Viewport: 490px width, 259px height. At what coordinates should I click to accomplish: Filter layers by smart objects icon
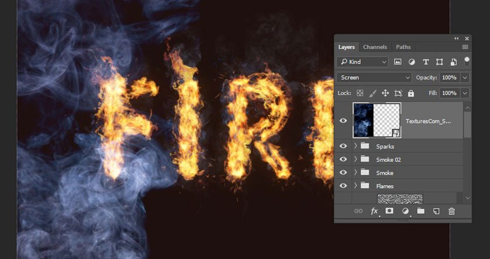453,62
